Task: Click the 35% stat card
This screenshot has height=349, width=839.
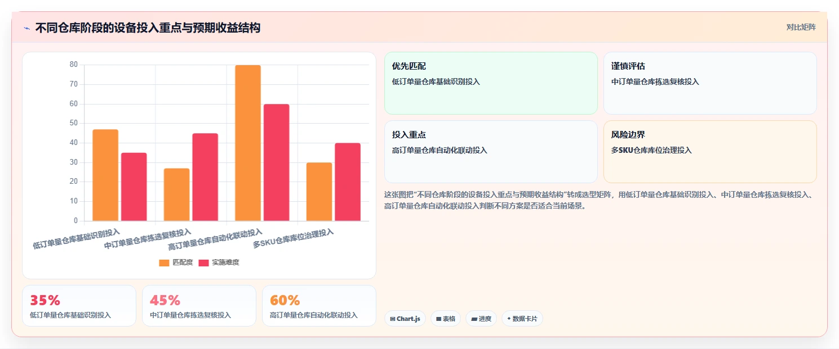Action: click(x=79, y=306)
